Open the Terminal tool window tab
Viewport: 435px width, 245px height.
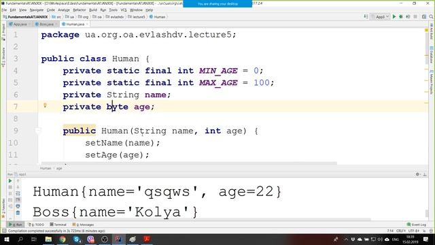(x=58, y=225)
